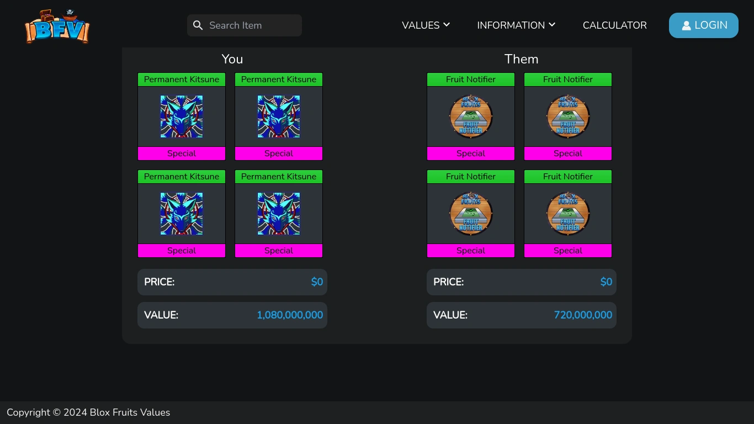754x424 pixels.
Task: Open the VALUES dropdown menu
Action: pos(426,25)
